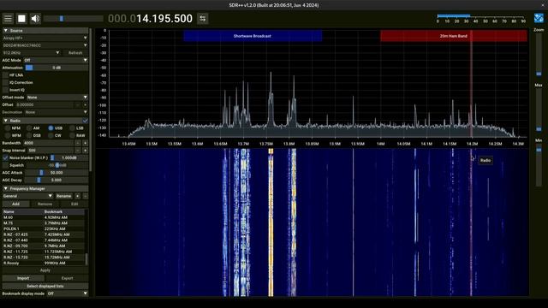Select bookmark row M.60
The width and height of the screenshot is (548, 308).
click(x=44, y=217)
